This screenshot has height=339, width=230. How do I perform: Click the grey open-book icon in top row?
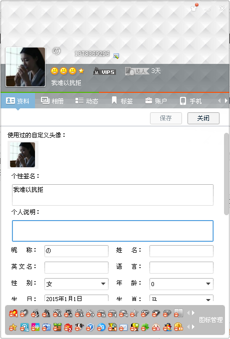point(178,313)
